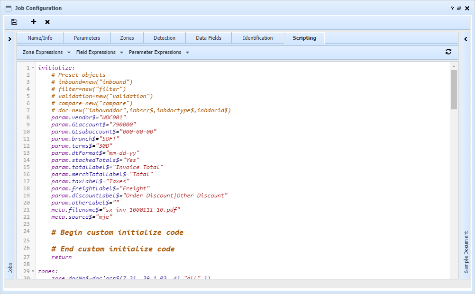Open the Field Expressions dropdown

click(96, 52)
